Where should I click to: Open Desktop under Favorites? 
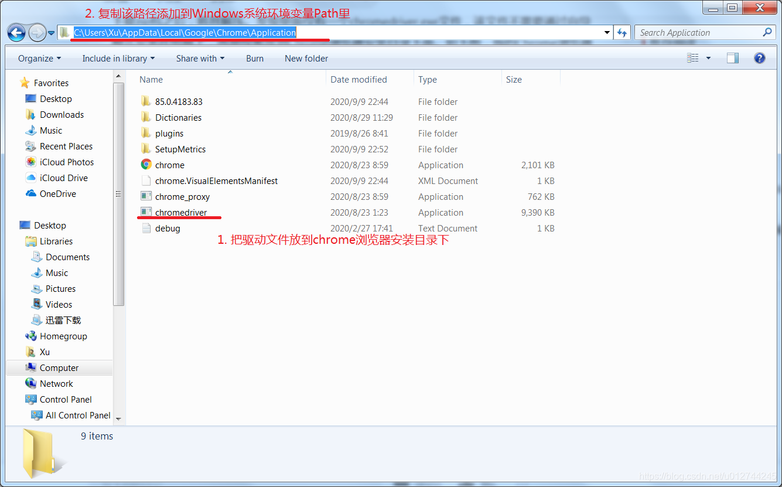click(x=56, y=99)
